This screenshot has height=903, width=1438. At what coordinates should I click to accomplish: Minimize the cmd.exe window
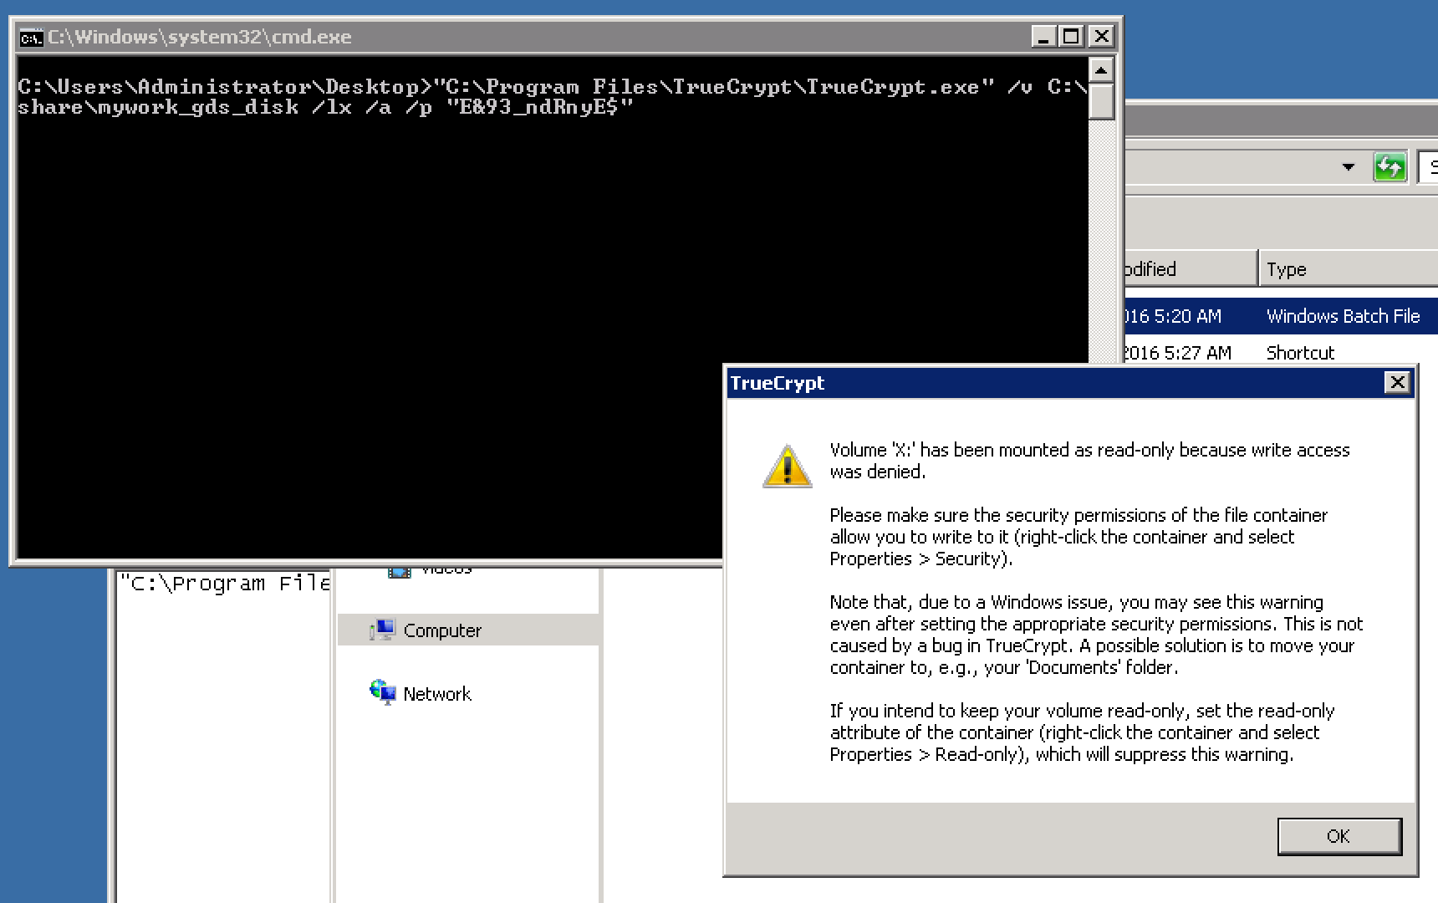1043,37
